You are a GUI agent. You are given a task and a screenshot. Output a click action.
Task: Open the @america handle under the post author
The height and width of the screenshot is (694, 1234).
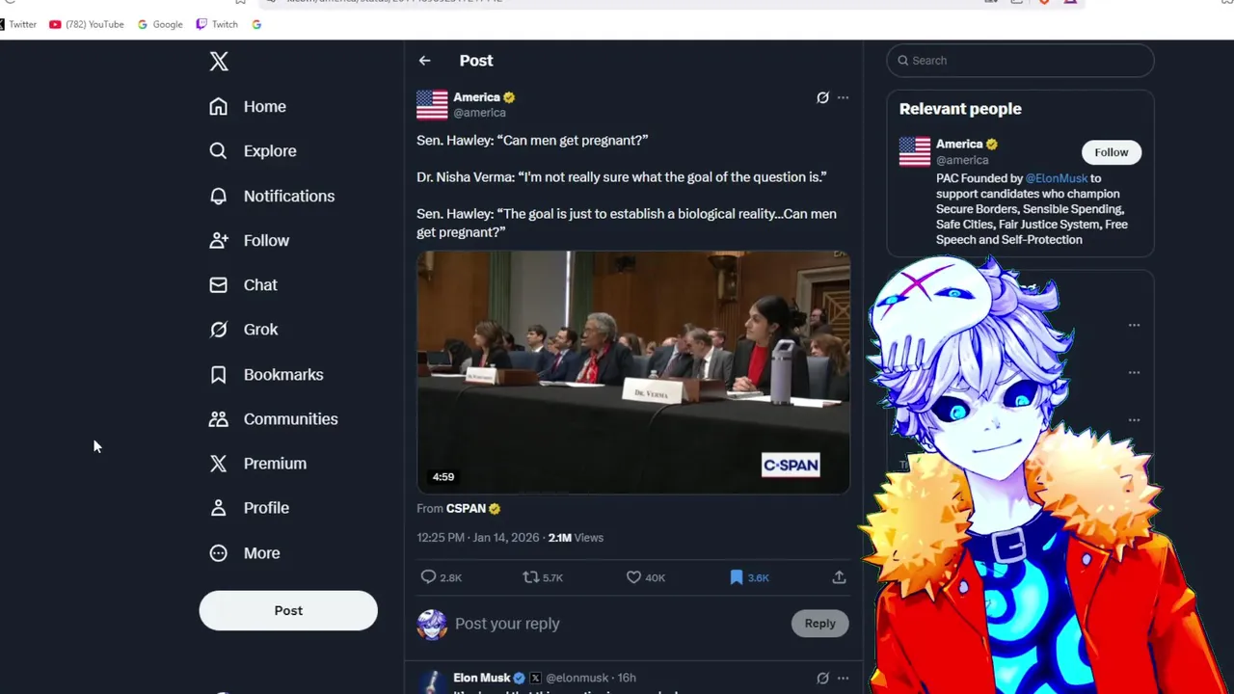click(x=479, y=113)
